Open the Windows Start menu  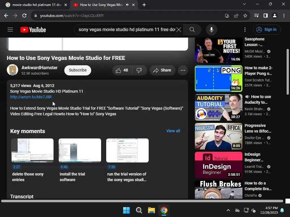coord(127,210)
